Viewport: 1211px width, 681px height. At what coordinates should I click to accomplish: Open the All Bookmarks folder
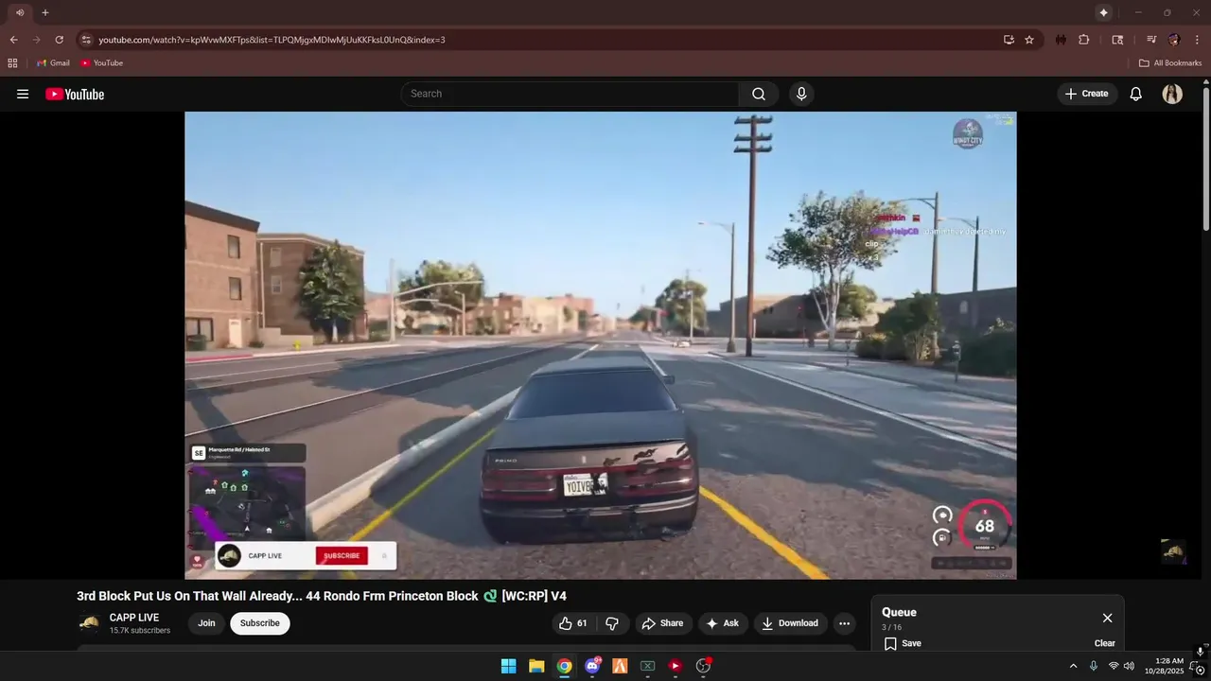point(1170,63)
